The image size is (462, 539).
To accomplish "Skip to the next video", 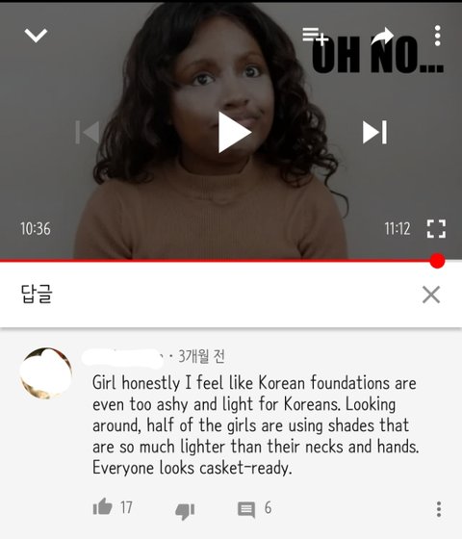I will pyautogui.click(x=374, y=133).
